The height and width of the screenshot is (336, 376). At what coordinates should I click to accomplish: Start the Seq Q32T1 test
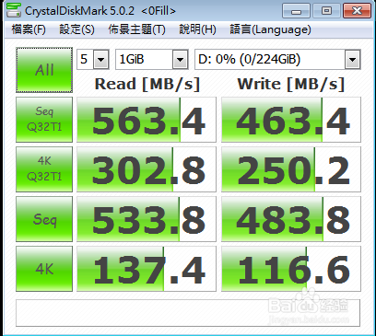pos(44,120)
